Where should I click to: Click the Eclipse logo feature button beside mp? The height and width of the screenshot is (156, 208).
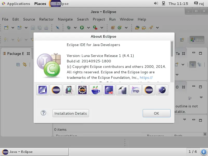(149, 90)
